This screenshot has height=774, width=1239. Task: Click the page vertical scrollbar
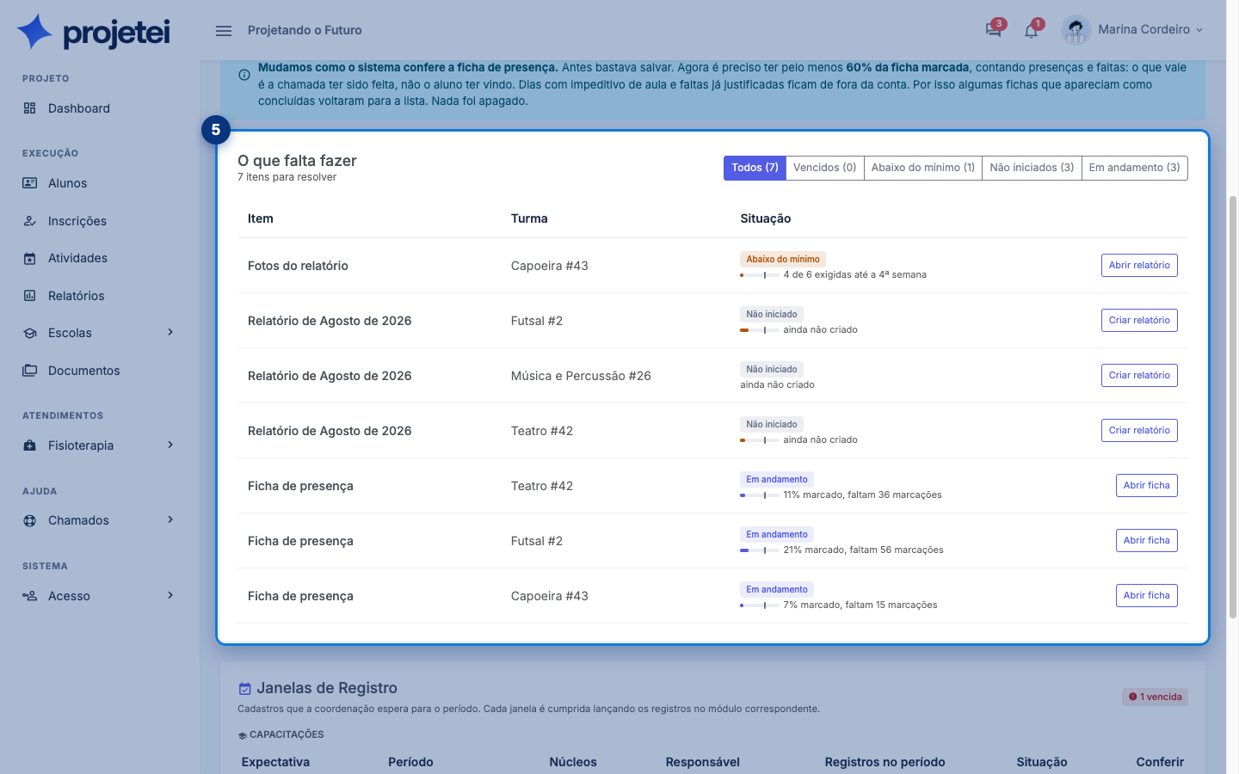[x=1232, y=407]
